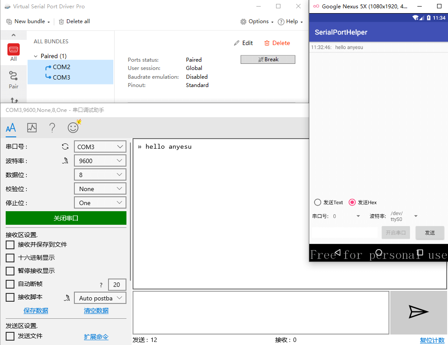This screenshot has height=345, width=448.
Task: Click the left settings panel vertical scrollbar
Action: point(130,211)
